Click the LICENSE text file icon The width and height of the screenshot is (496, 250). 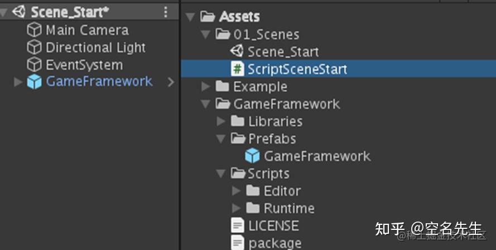pos(237,226)
